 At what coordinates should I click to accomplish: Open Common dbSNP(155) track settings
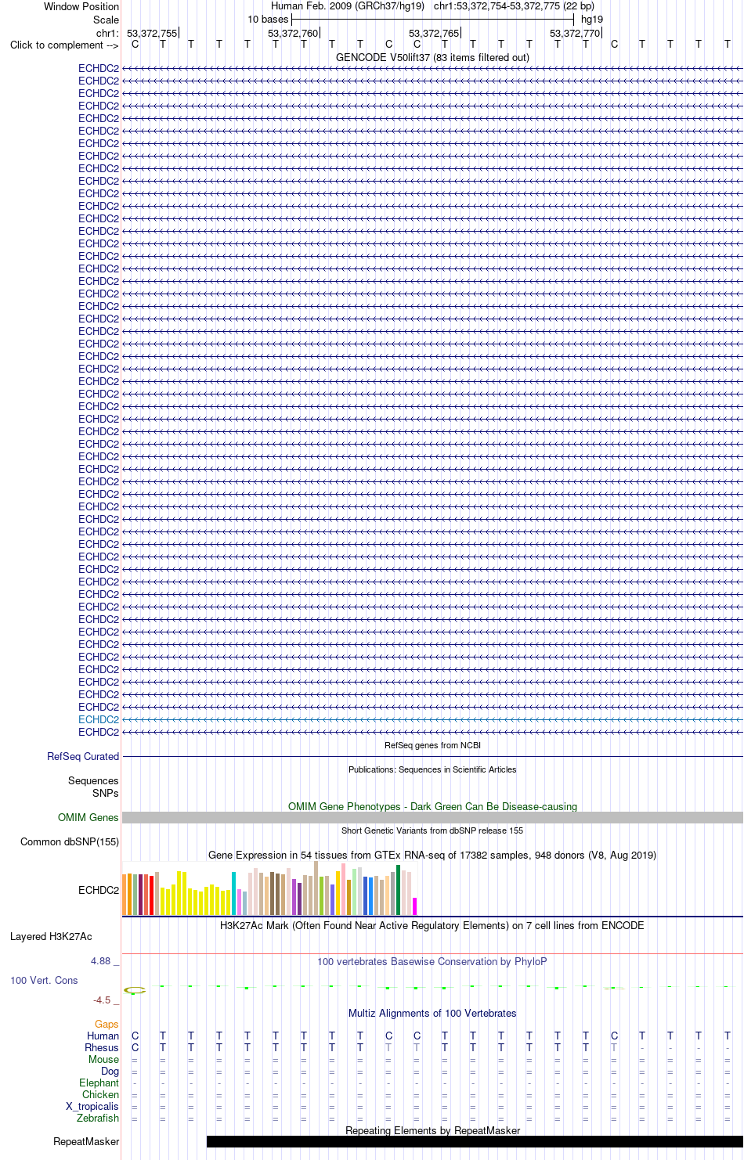tap(70, 841)
